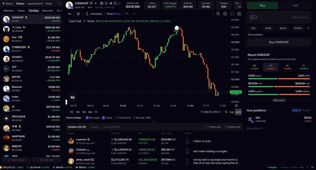Select the $100 preset amount
The width and height of the screenshot is (316, 170).
(x=268, y=28)
